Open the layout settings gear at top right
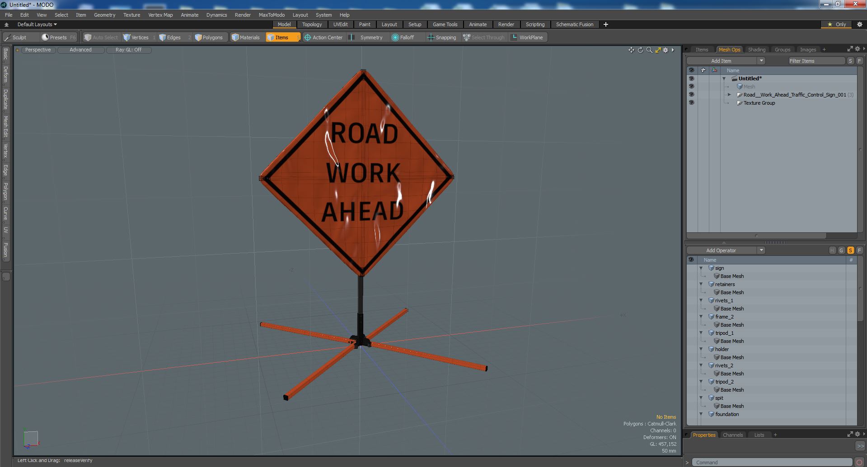 [x=859, y=24]
